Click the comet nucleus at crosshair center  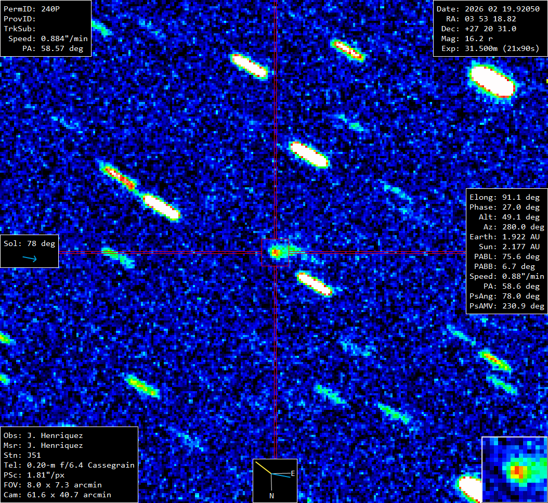275,252
